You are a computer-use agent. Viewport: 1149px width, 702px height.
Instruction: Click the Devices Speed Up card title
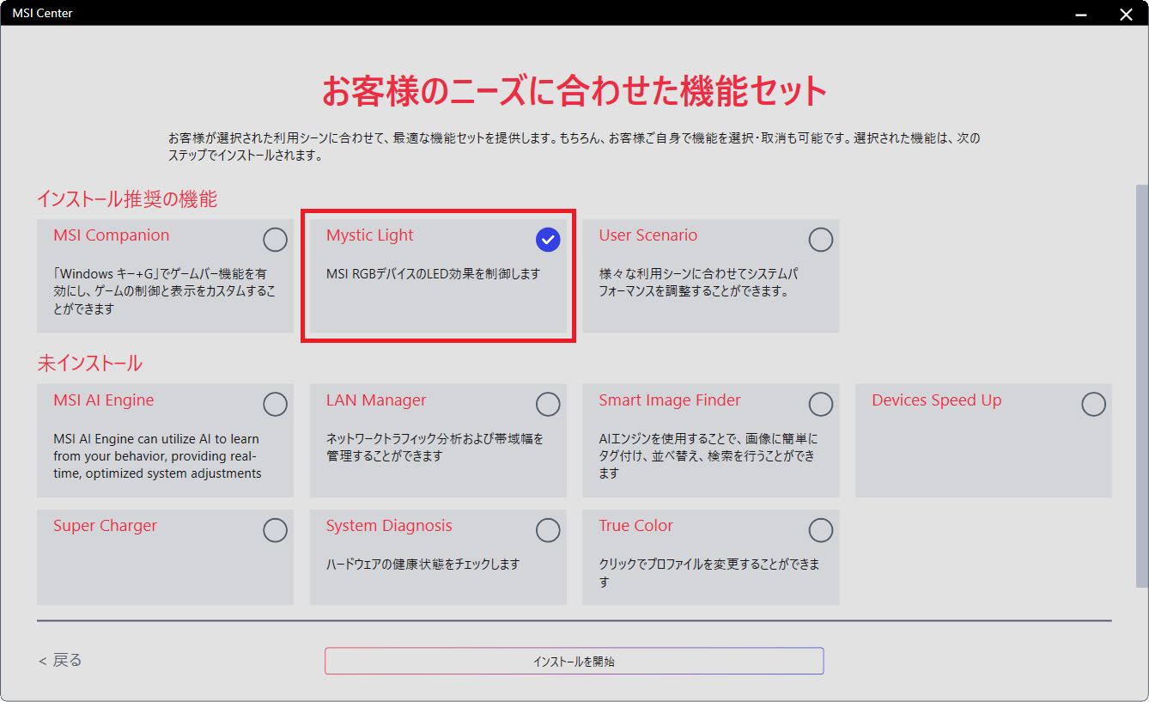click(937, 400)
